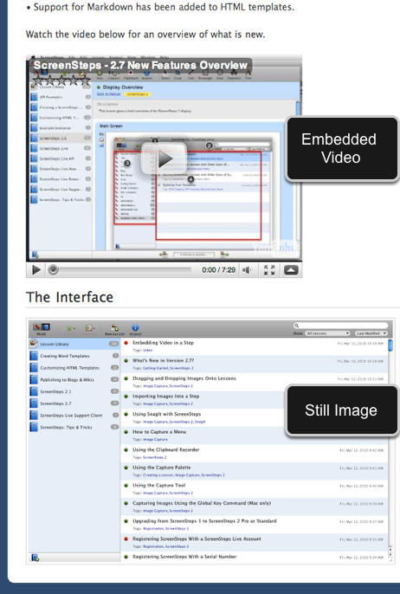Open the video player menu up-arrow button

coord(291,270)
